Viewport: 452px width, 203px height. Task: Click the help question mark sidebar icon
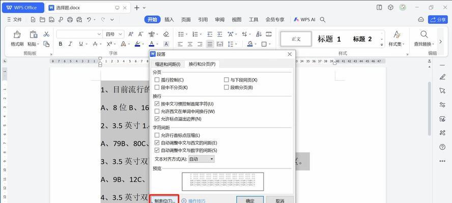[442, 147]
